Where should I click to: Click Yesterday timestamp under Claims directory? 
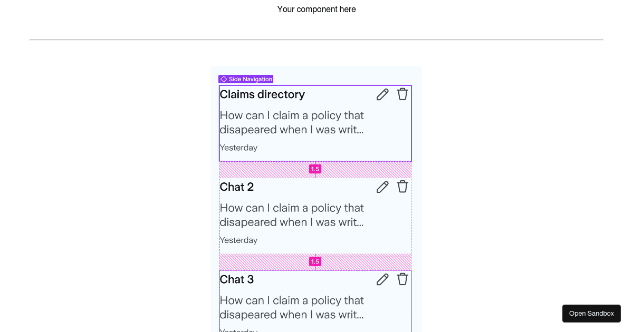[239, 148]
